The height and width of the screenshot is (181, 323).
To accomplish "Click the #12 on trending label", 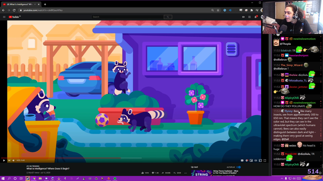I will [33, 166].
